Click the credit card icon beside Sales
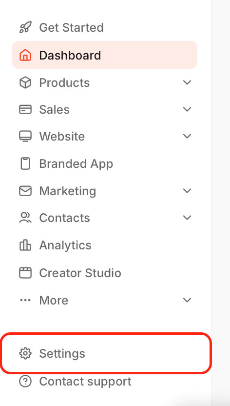 coord(25,109)
